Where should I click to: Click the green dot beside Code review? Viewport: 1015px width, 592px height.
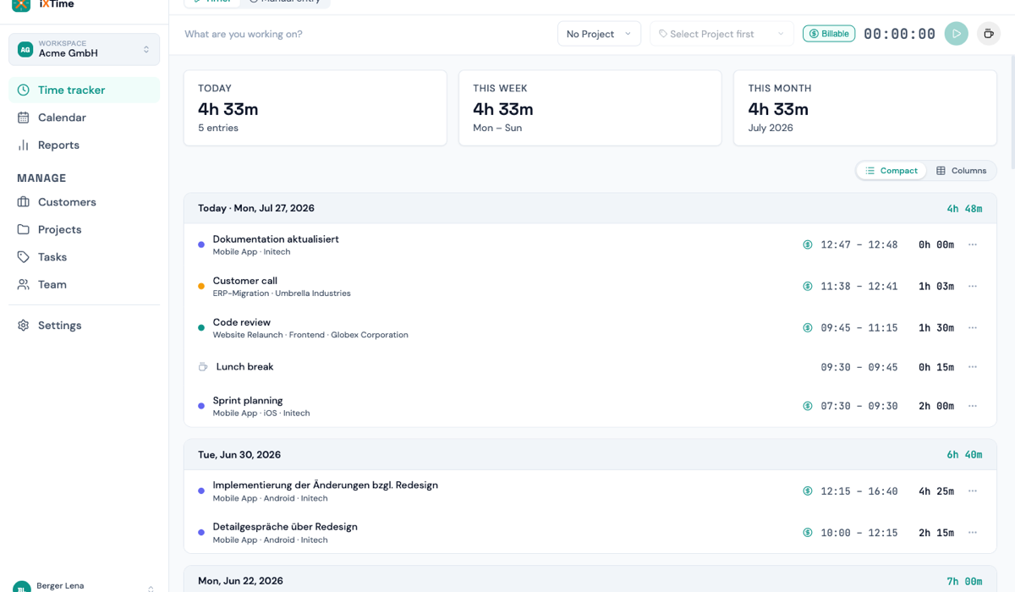click(201, 327)
